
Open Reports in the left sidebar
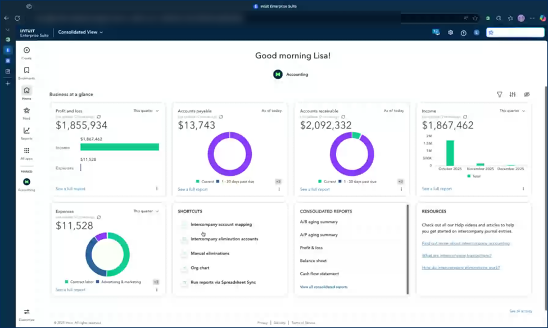pyautogui.click(x=26, y=131)
